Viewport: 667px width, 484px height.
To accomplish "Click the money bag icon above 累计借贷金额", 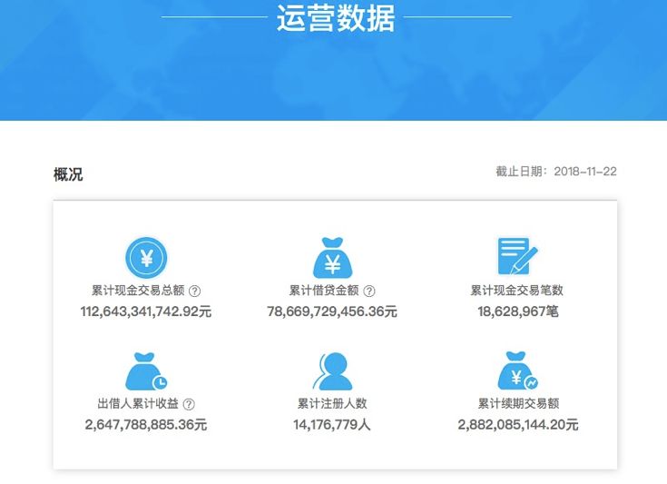I will click(x=333, y=258).
